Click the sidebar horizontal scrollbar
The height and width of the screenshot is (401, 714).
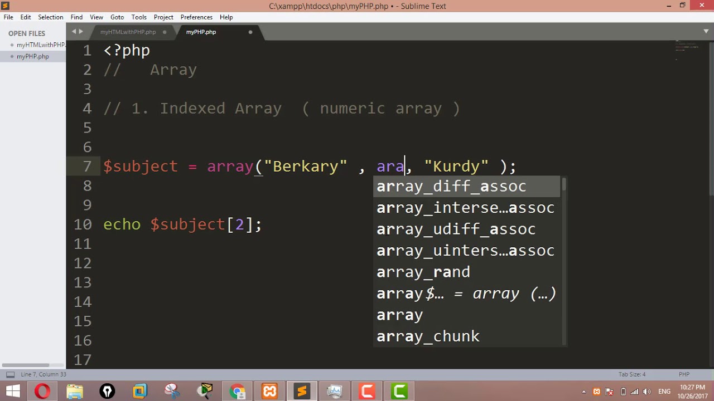(25, 365)
